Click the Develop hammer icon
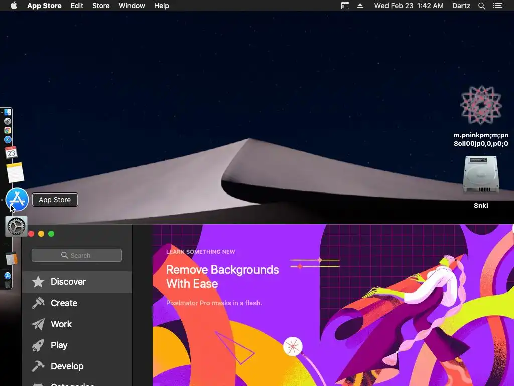 38,366
